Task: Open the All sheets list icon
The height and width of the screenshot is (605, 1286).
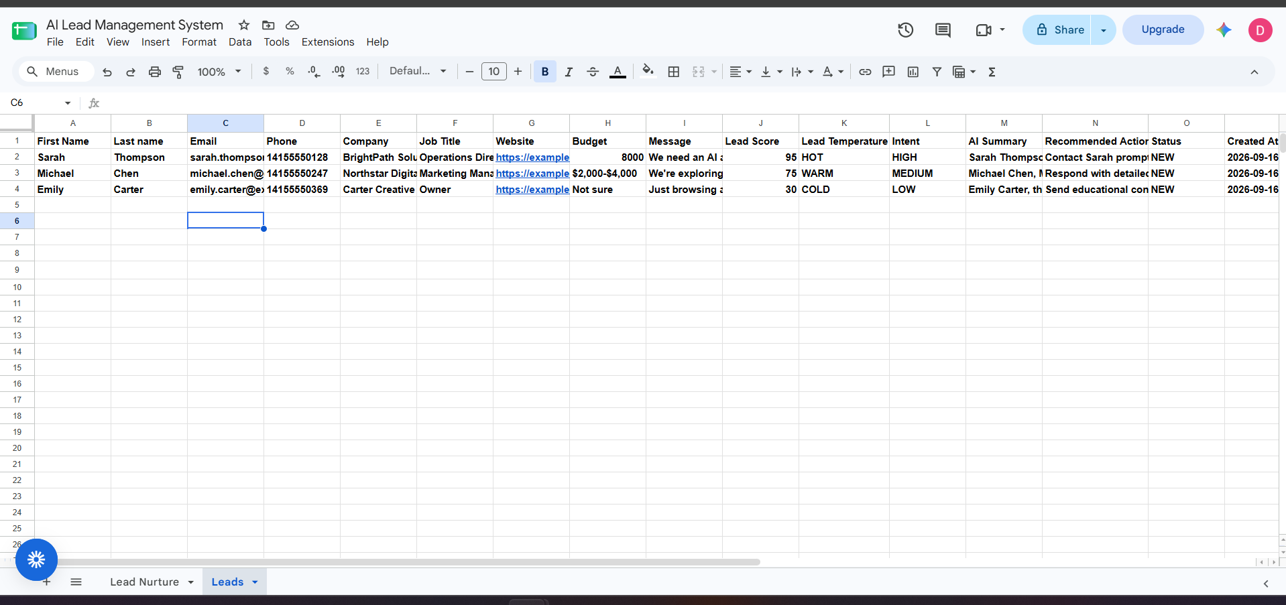Action: (76, 582)
